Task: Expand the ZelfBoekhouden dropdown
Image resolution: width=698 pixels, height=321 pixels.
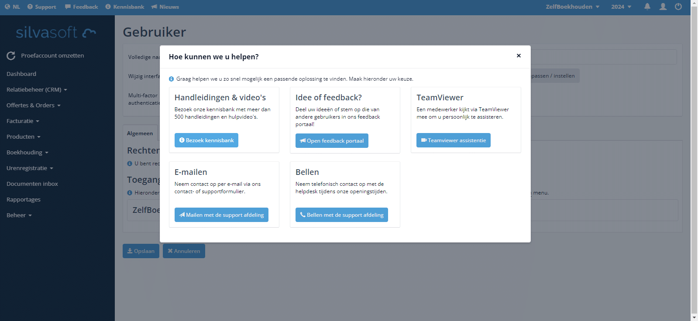Action: 572,7
